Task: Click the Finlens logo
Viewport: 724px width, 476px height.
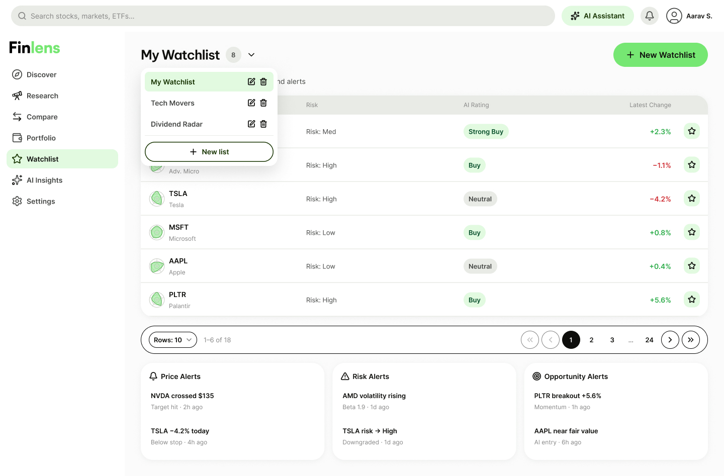Action: (35, 48)
